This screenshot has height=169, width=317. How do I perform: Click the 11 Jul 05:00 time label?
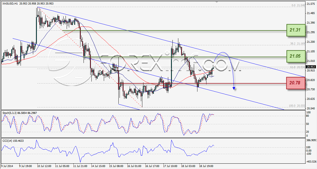(62, 166)
